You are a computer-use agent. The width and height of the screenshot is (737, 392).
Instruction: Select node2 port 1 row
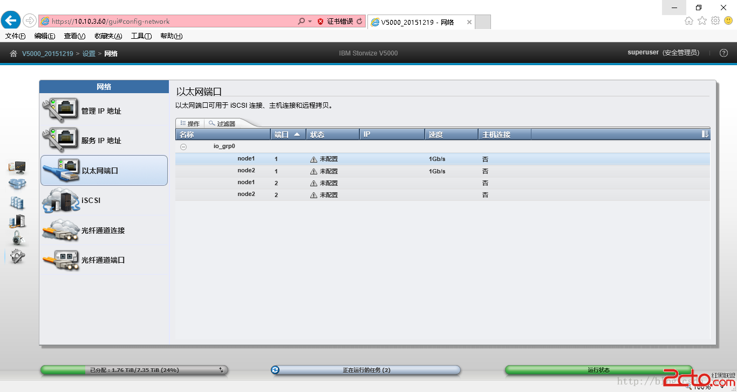click(x=442, y=171)
